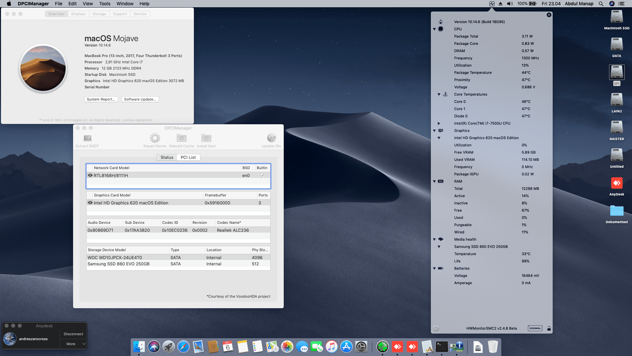The image size is (632, 356).
Task: Click the Repair Perms gear icon
Action: point(155,138)
